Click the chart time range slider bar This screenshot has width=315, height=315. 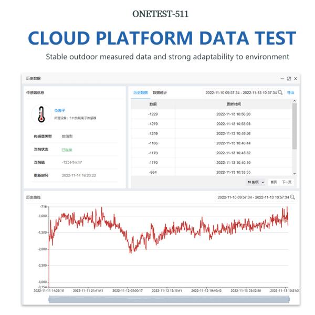pyautogui.click(x=169, y=299)
